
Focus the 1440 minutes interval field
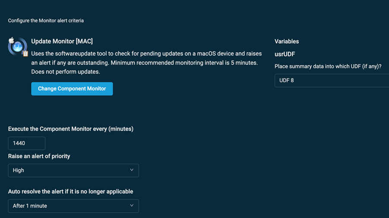(26, 143)
